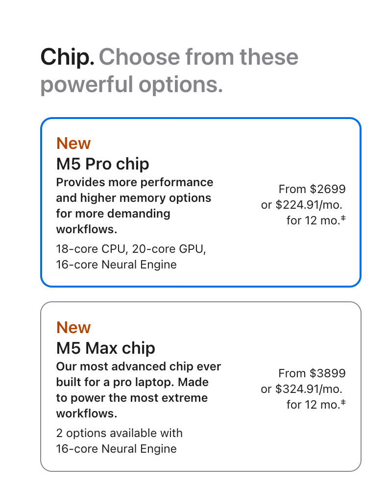Image resolution: width=387 pixels, height=487 pixels.
Task: Open footnote symbol after M5 Pro financing
Action: click(x=343, y=219)
